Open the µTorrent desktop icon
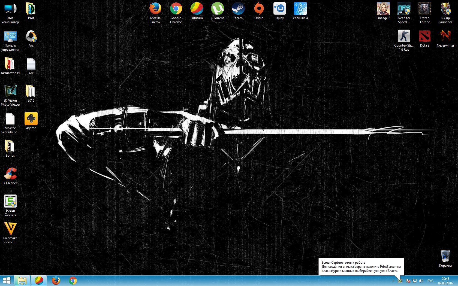The image size is (458, 286). (x=218, y=11)
